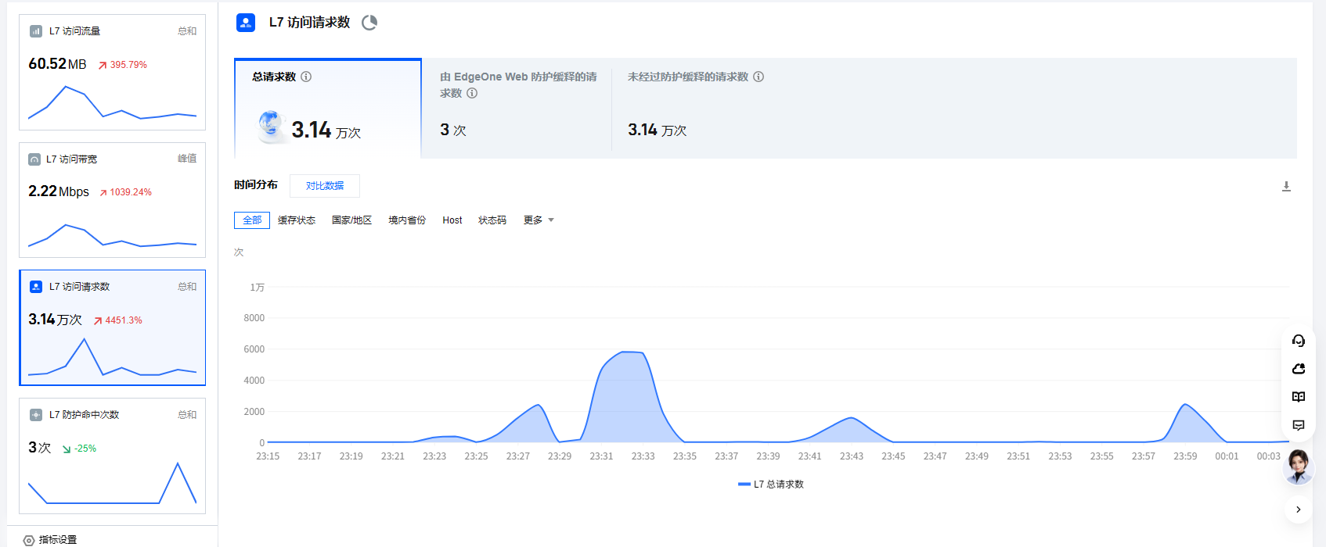
Task: Open the documentation book icon
Action: 1299,397
